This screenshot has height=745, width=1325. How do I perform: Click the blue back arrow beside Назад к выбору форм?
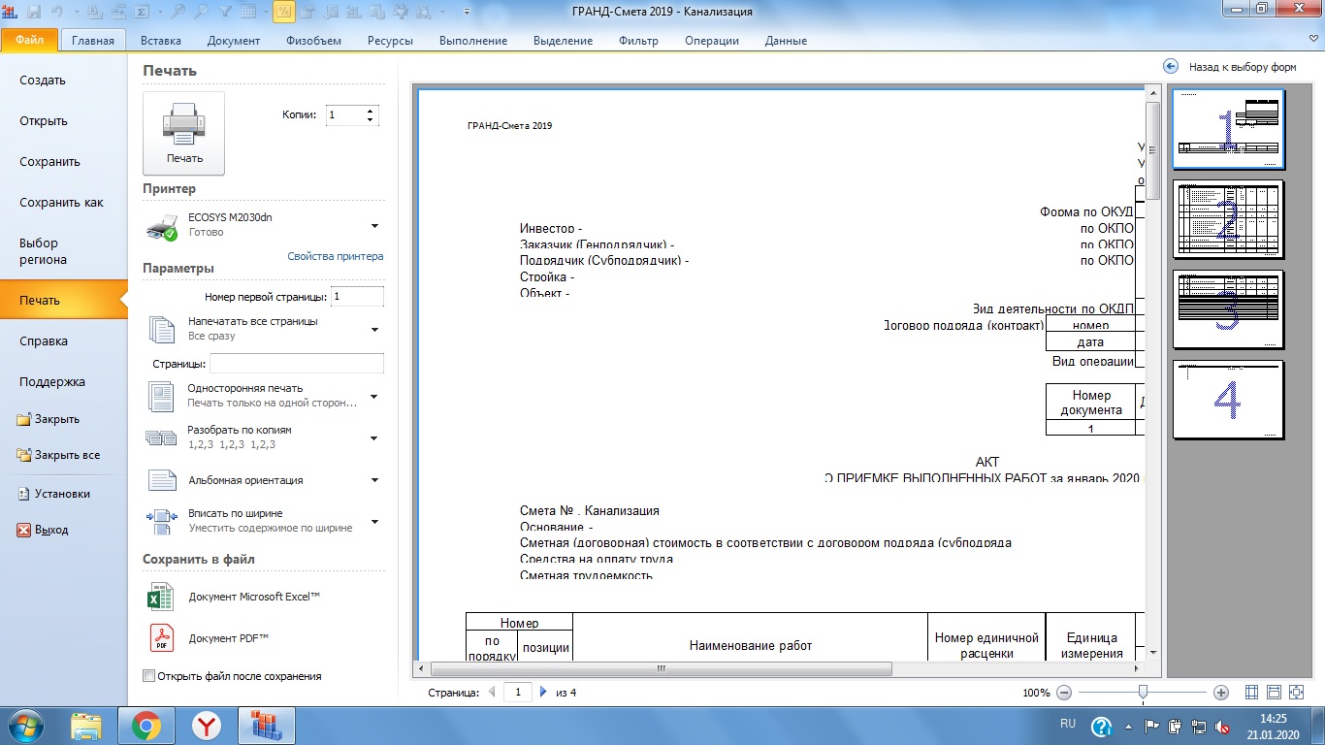1171,67
